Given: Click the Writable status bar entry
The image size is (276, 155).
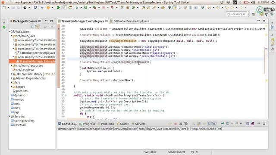Looking at the screenshot, I should pyautogui.click(x=150, y=152).
